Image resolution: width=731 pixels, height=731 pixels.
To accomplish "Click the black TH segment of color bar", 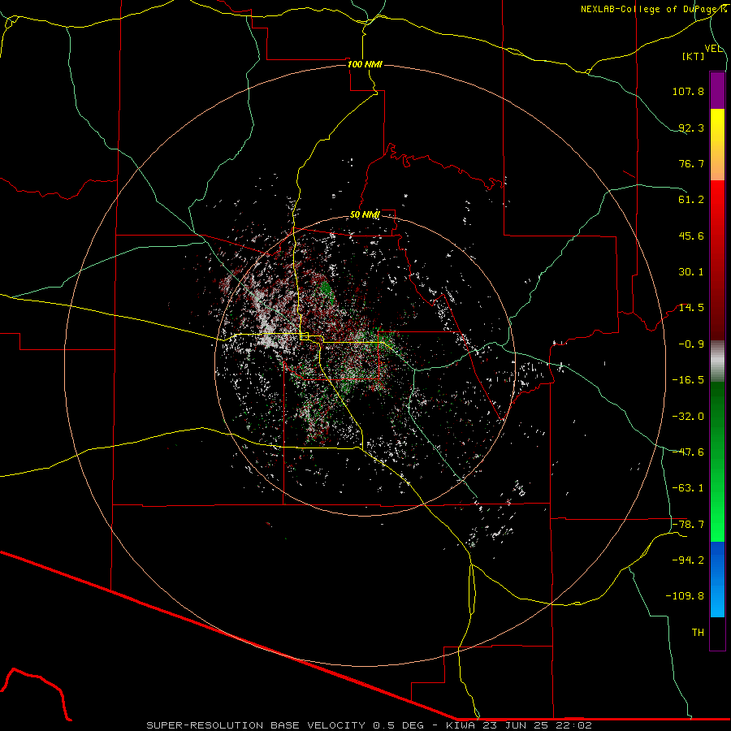I will [x=717, y=634].
